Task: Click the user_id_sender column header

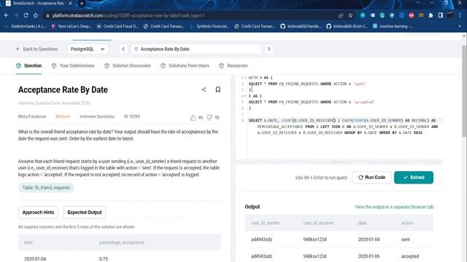Action: 265,223
